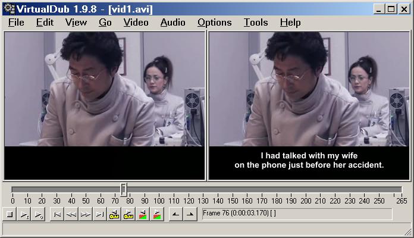Click the timeline slider thumb at frame 76
Image resolution: width=414 pixels, height=238 pixels.
click(x=124, y=190)
